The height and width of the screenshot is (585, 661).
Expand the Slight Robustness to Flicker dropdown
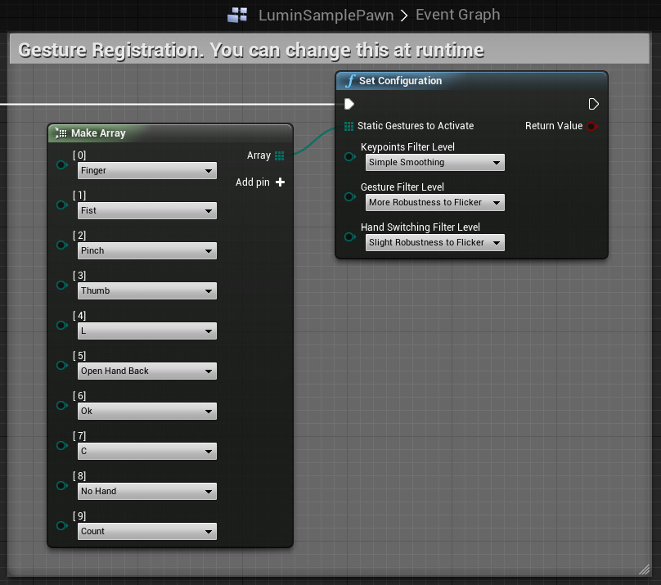434,243
